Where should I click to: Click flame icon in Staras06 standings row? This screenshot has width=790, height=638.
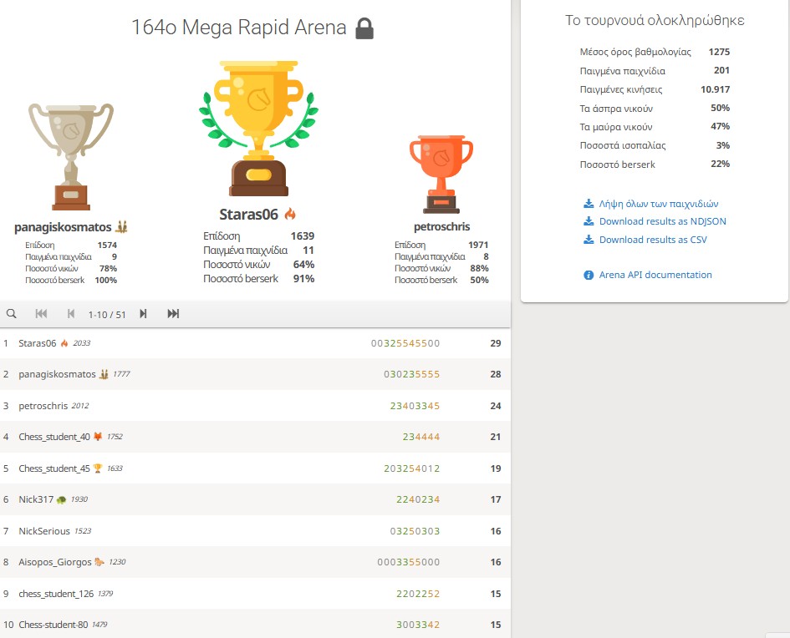(64, 343)
